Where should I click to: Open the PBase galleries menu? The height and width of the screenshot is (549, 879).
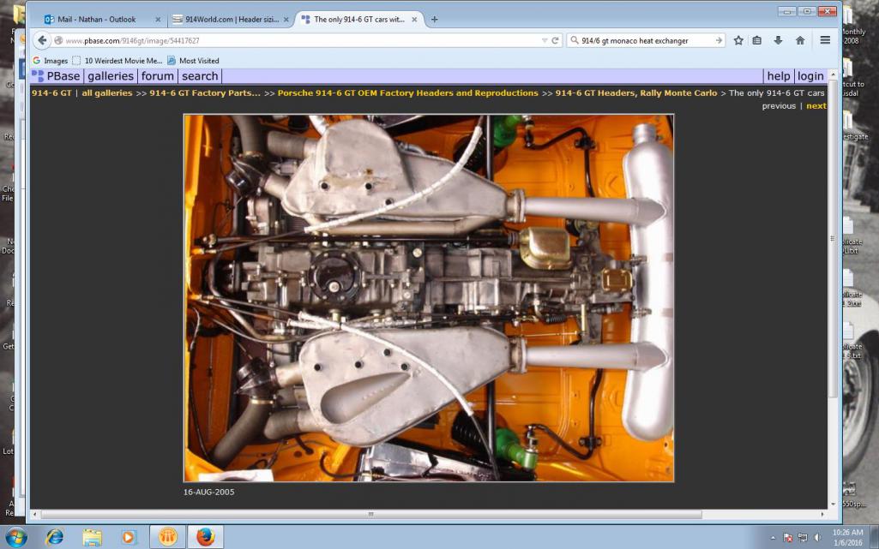(x=111, y=76)
